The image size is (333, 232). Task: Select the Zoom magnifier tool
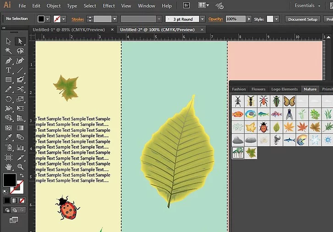click(x=20, y=167)
